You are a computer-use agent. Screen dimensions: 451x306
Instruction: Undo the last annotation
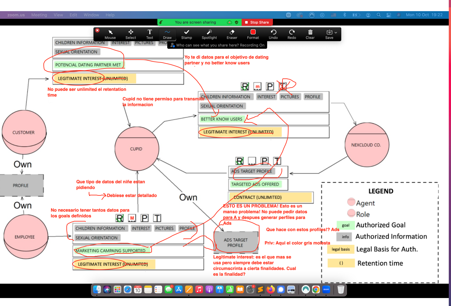click(273, 34)
